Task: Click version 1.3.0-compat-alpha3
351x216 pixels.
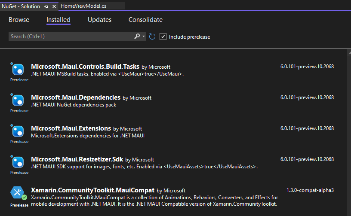Action: (310, 190)
